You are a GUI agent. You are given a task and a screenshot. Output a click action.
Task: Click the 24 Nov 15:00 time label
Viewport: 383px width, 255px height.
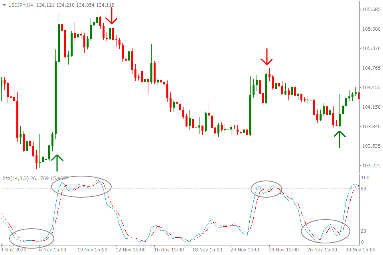pos(284,250)
